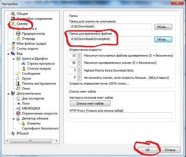Image resolution: width=186 pixels, height=157 pixels.
Task: Open Сертификат безопасности settings page
Action: tap(40, 128)
